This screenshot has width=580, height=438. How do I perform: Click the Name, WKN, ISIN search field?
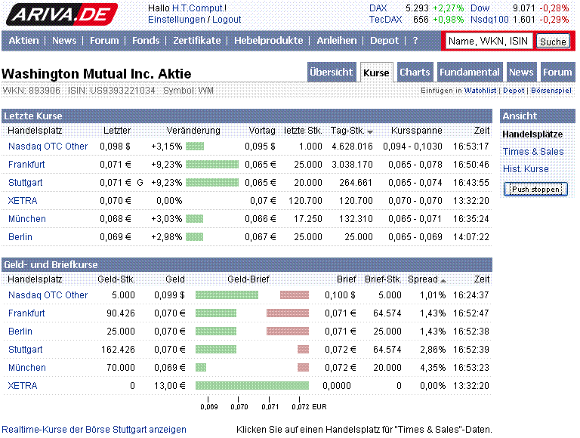[489, 41]
